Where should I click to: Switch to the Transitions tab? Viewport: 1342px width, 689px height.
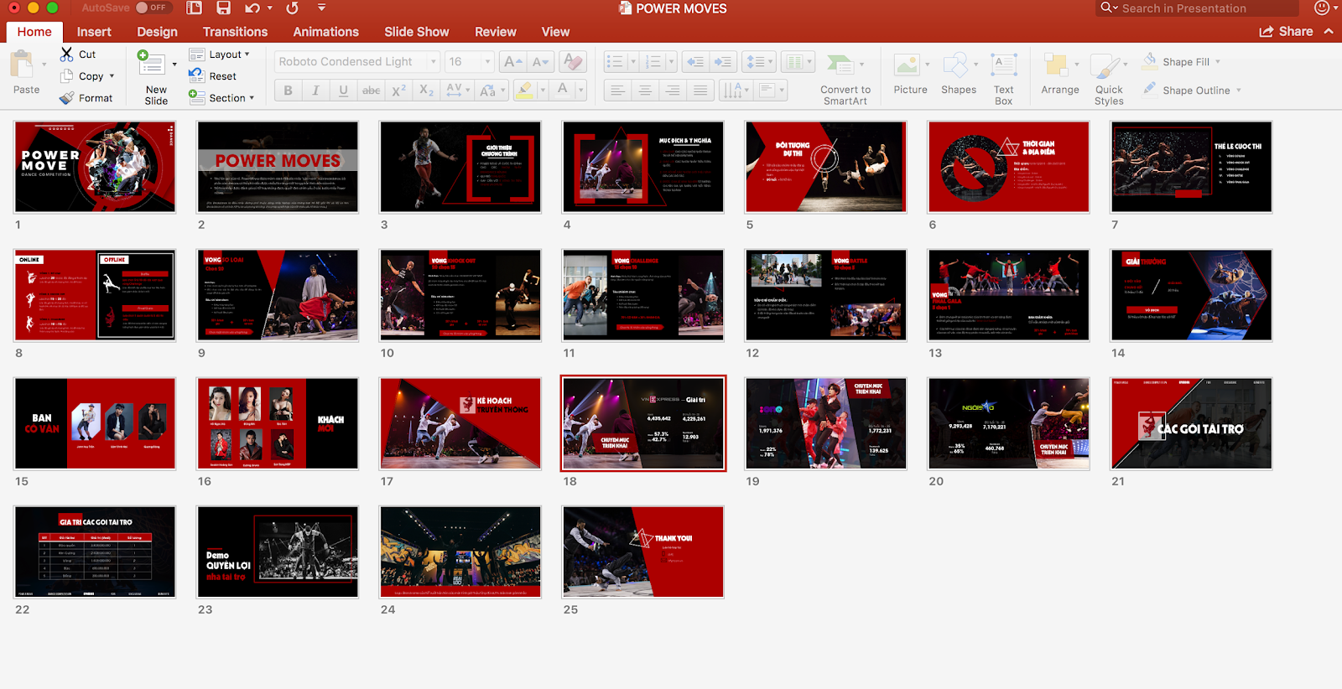pos(235,32)
